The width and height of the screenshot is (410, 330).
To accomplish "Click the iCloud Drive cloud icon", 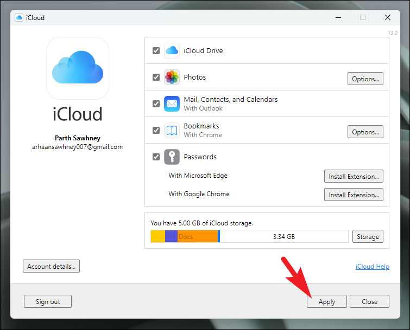I will 172,50.
